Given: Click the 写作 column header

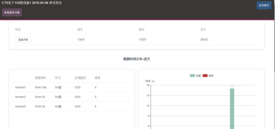Looking at the screenshot, I should pos(18,30).
